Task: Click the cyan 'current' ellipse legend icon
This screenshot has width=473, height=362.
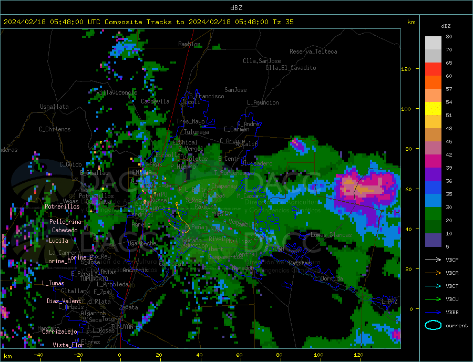Action: tap(433, 325)
